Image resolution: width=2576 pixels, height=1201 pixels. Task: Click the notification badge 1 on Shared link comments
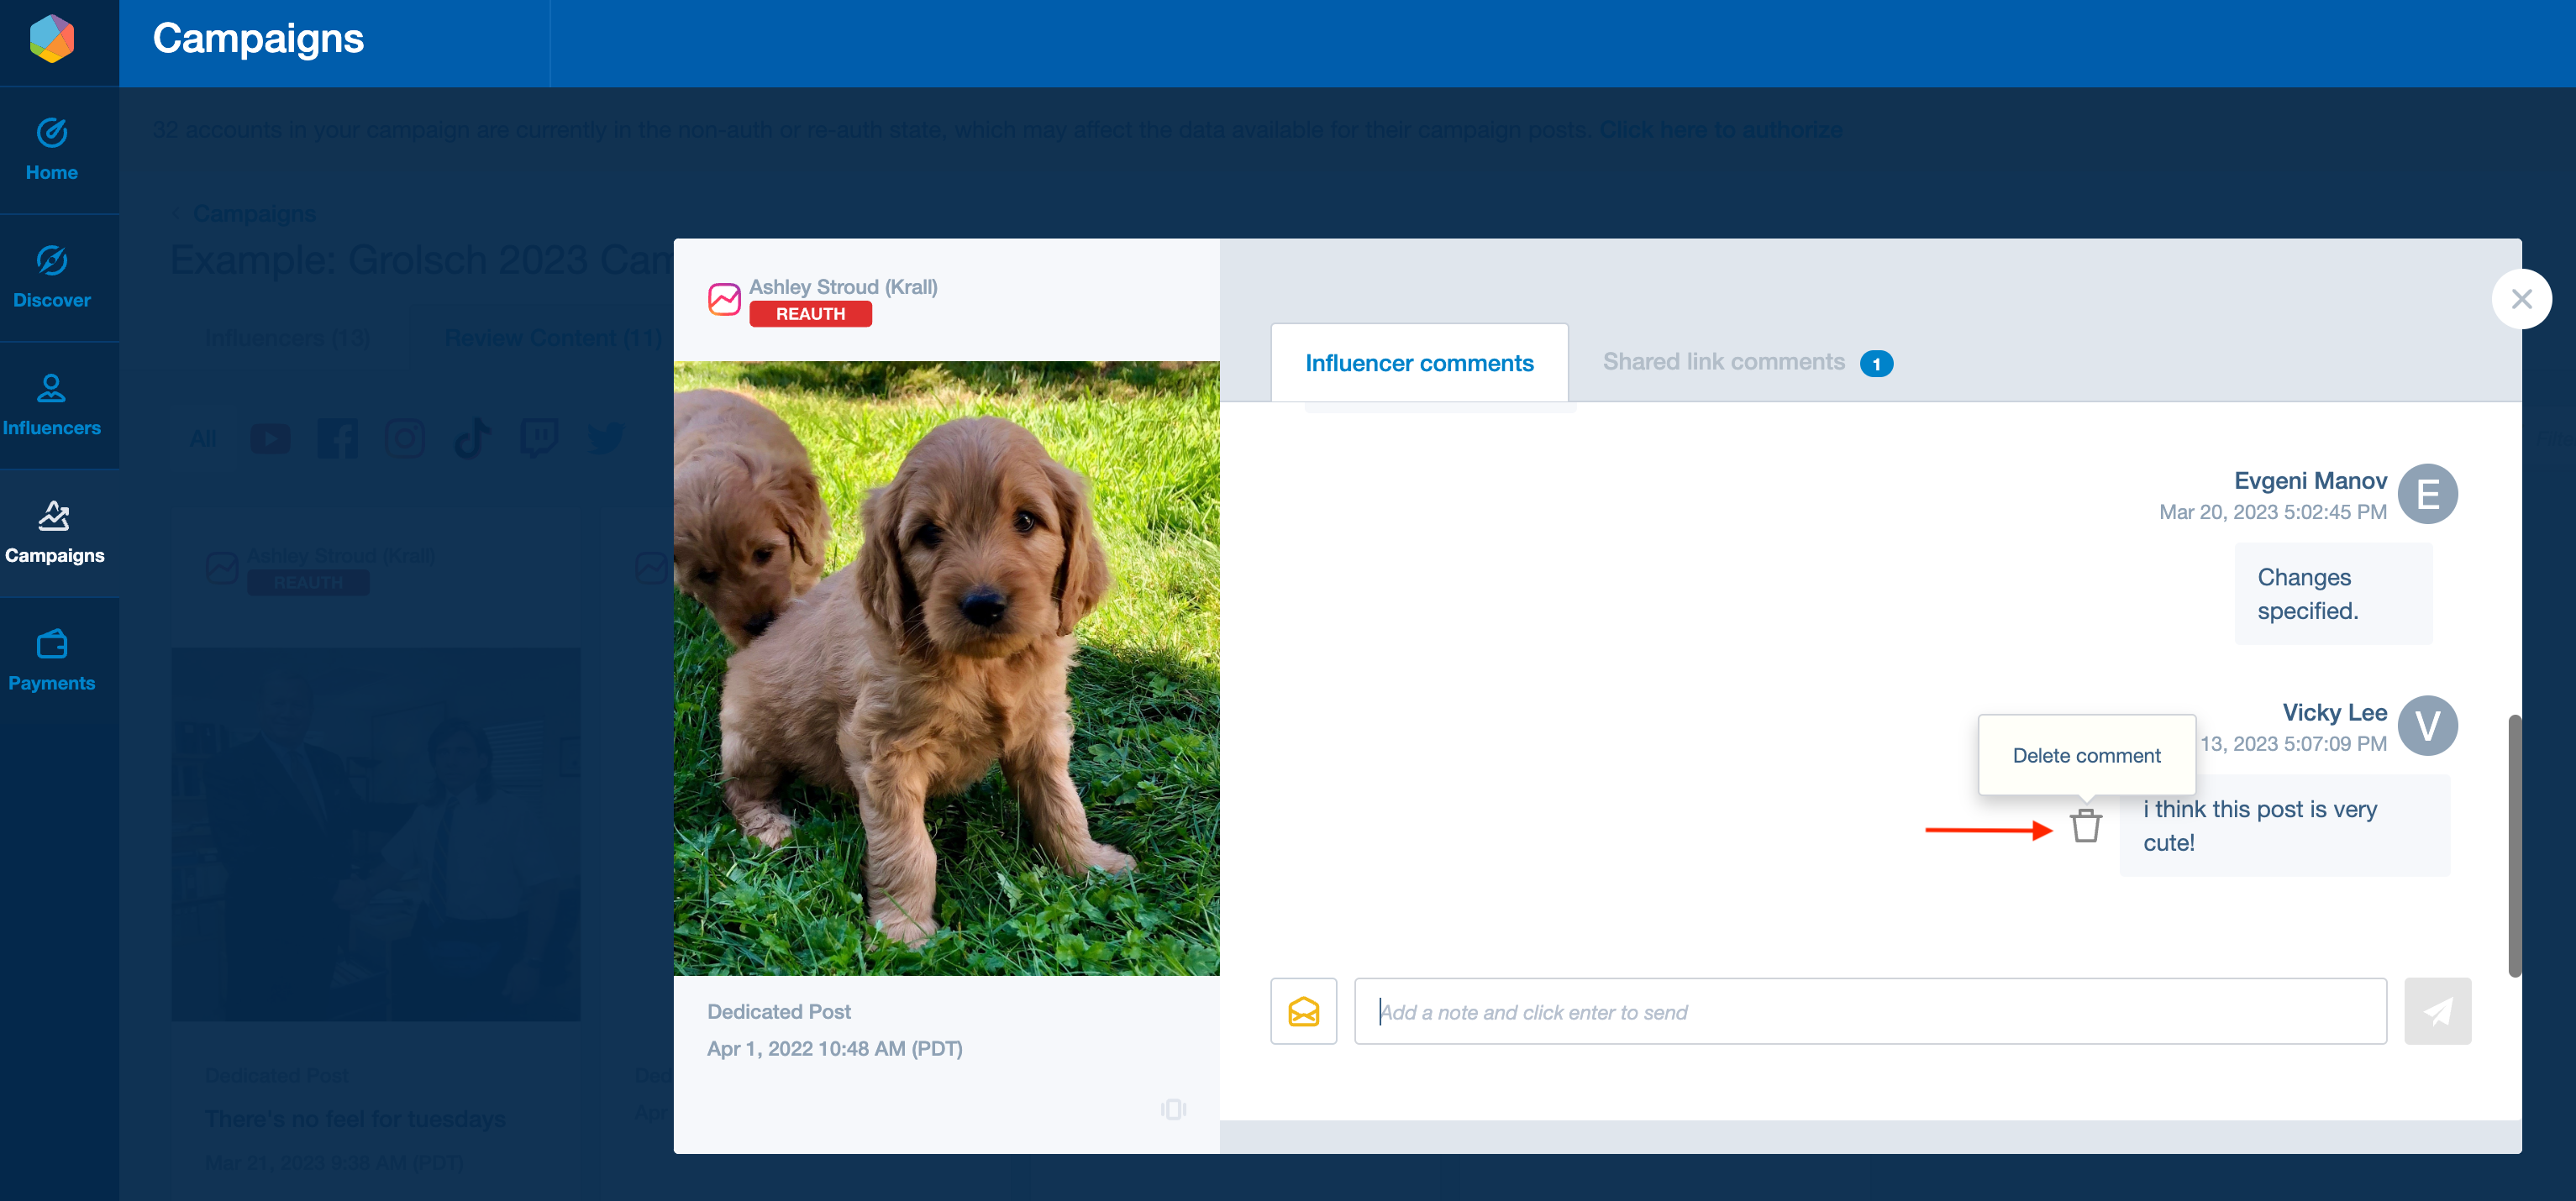point(1876,364)
